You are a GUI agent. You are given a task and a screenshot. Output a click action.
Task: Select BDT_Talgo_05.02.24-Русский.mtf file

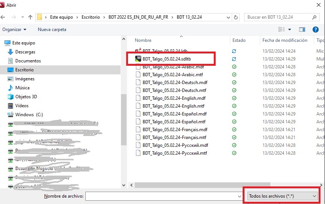(175, 153)
